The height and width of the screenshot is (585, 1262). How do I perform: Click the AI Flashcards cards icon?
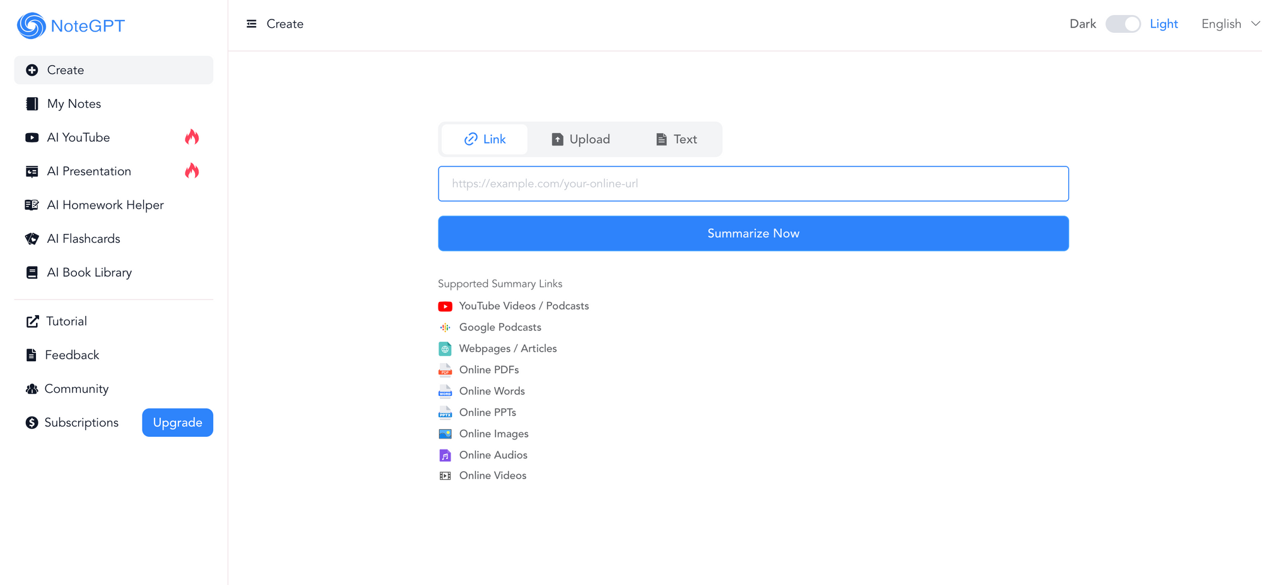(x=32, y=239)
